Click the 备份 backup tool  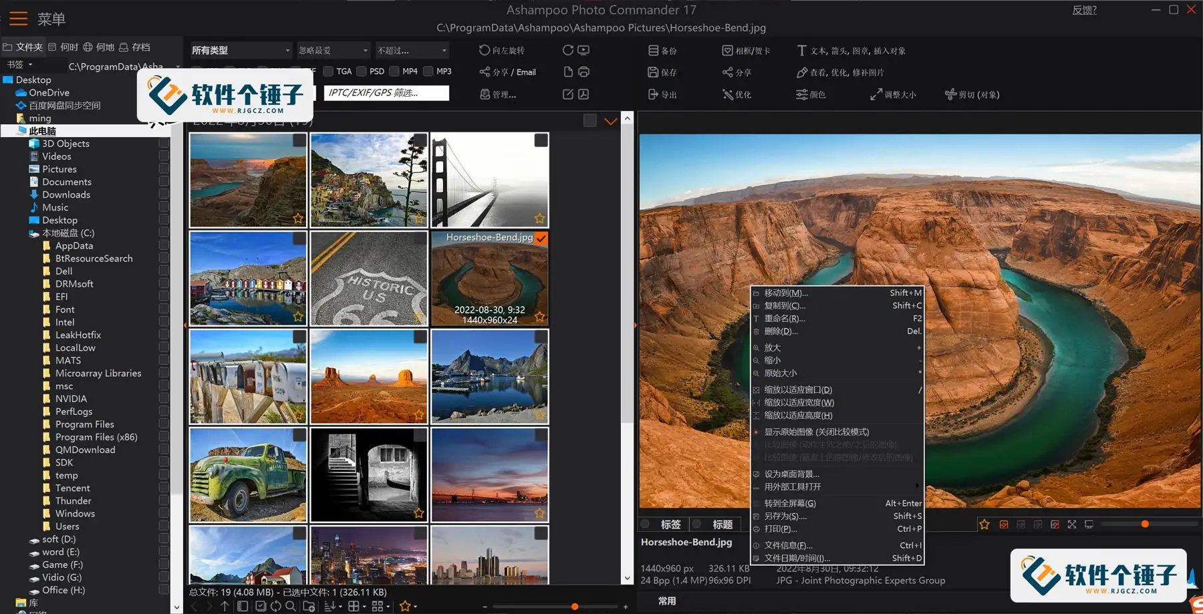[662, 51]
